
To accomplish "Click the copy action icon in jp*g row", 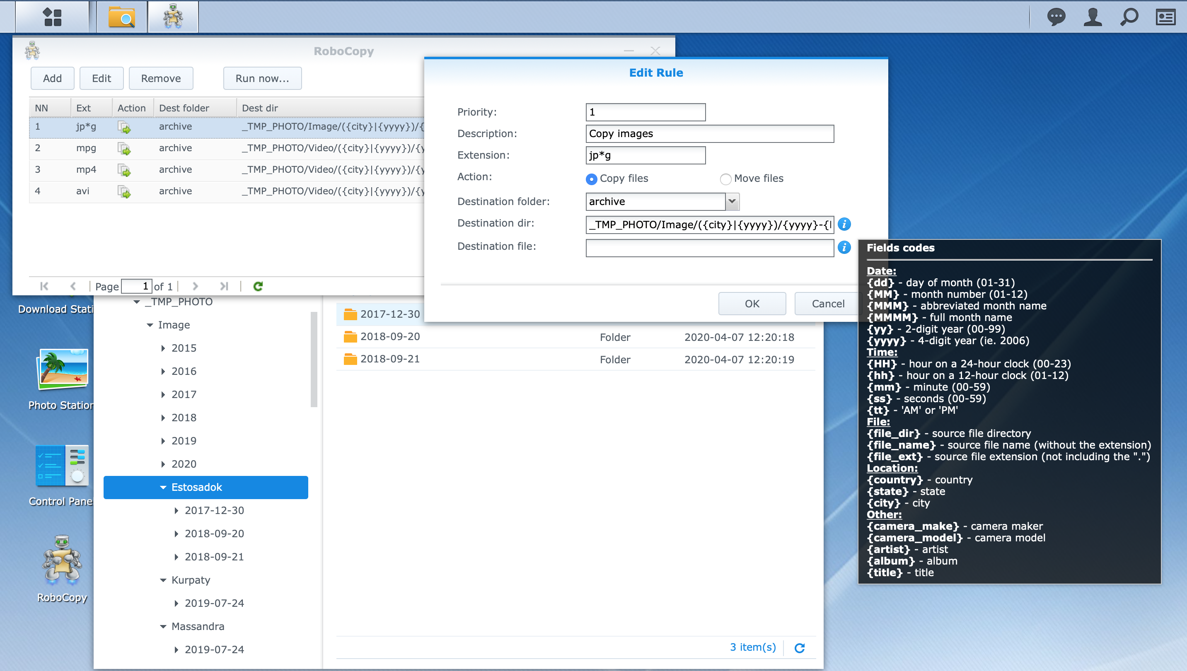I will [x=124, y=127].
